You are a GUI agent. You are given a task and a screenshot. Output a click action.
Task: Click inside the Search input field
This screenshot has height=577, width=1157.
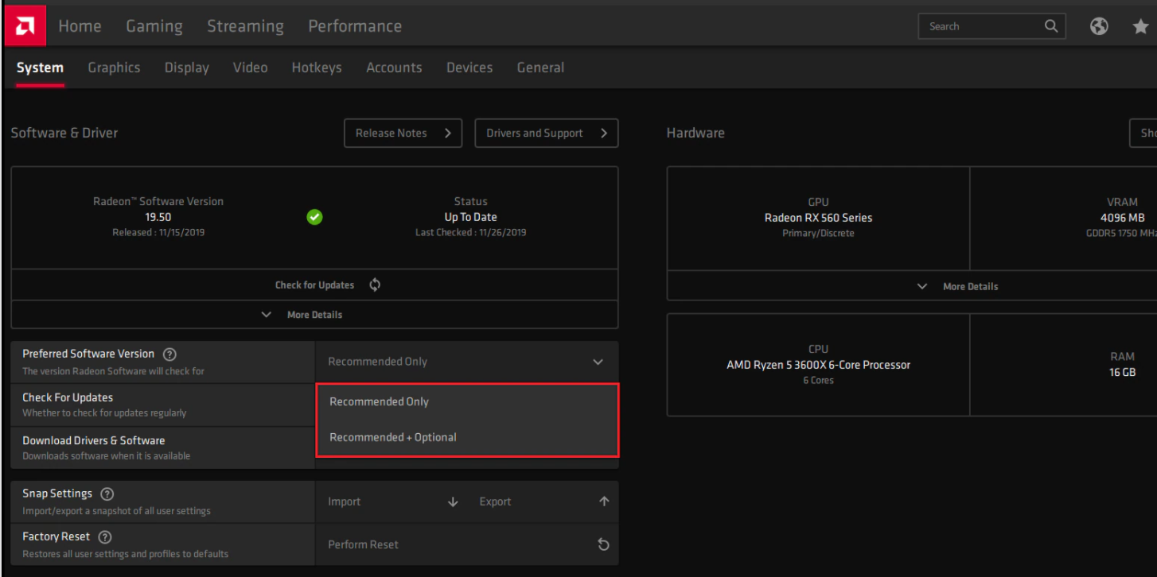point(980,26)
